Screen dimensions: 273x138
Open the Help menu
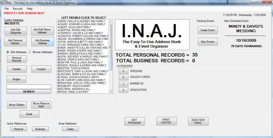coord(30,9)
